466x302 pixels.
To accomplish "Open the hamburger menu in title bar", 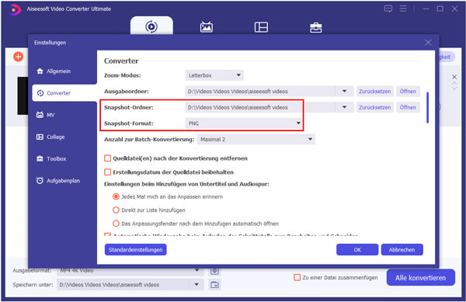I will click(403, 9).
